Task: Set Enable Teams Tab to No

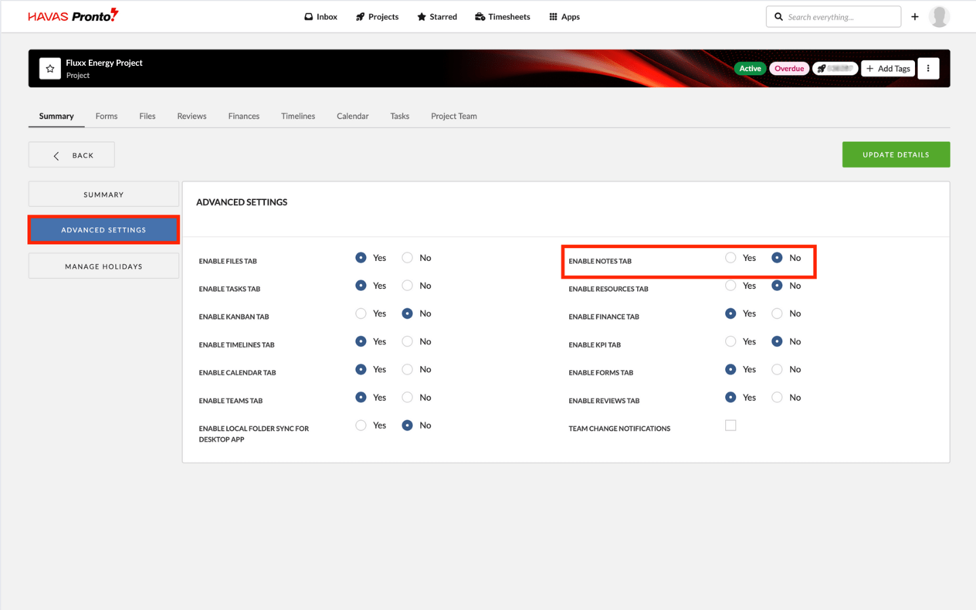Action: coord(407,397)
